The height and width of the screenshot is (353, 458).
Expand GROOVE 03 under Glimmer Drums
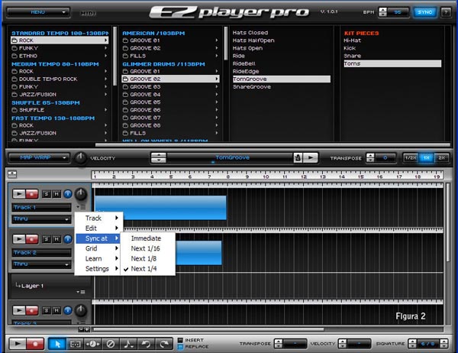pyautogui.click(x=170, y=86)
